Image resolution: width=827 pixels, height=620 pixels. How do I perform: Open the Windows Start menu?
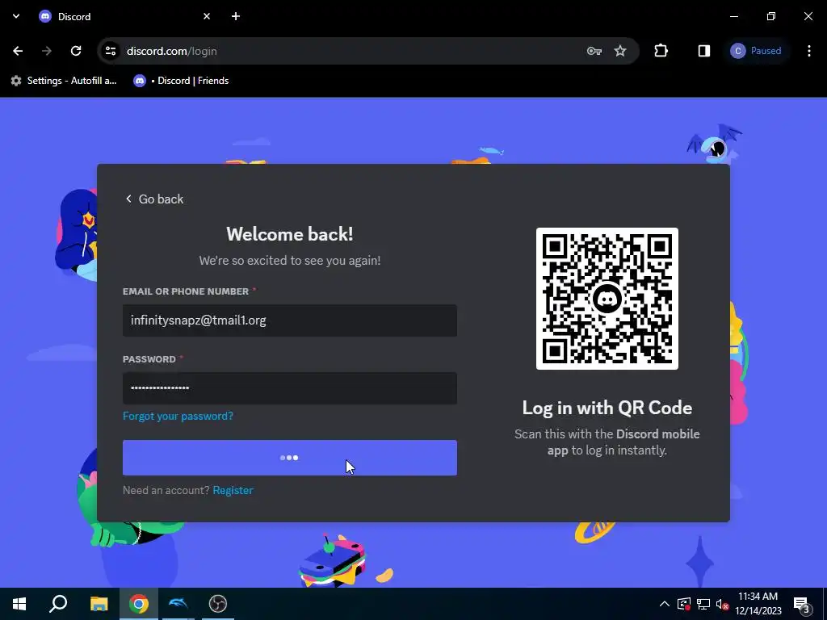click(19, 604)
